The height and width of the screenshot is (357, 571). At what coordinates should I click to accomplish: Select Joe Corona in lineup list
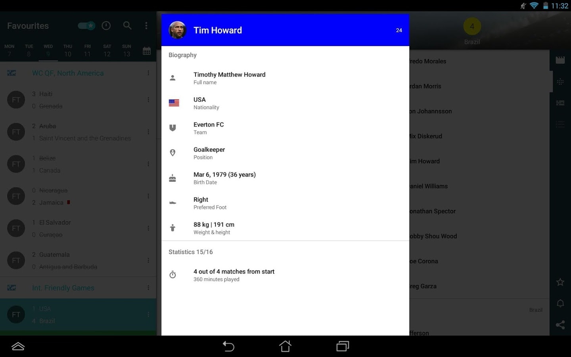click(x=423, y=261)
